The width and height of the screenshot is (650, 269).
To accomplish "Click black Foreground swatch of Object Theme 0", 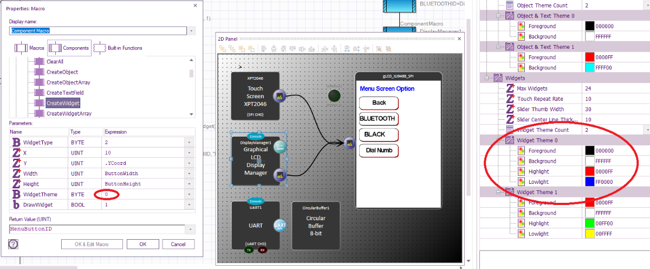I will click(590, 26).
